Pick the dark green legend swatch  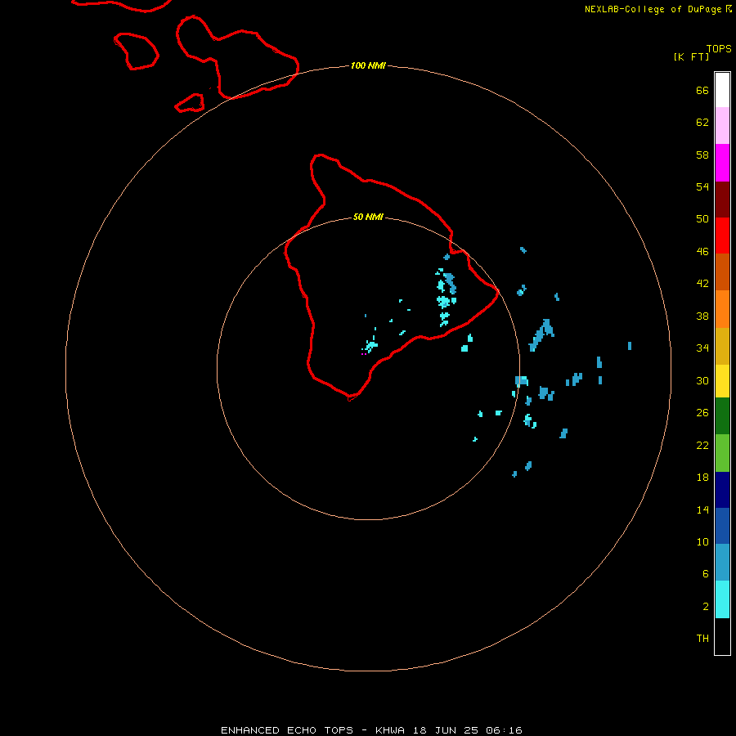click(722, 416)
